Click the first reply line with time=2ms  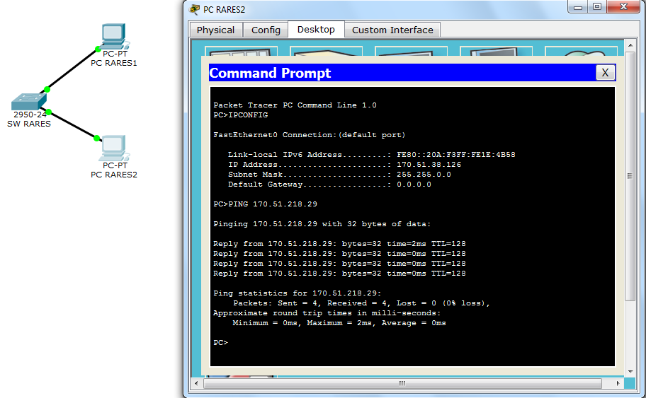tap(339, 243)
